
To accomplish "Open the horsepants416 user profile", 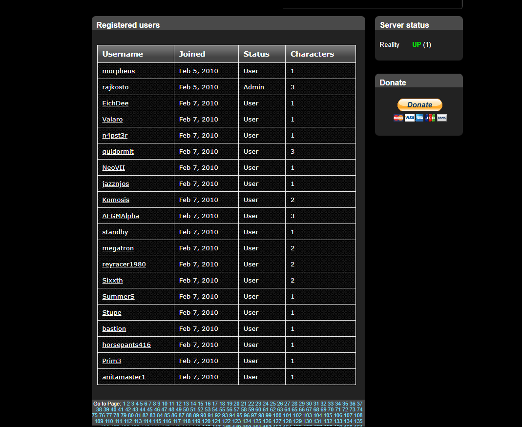I will coord(126,345).
